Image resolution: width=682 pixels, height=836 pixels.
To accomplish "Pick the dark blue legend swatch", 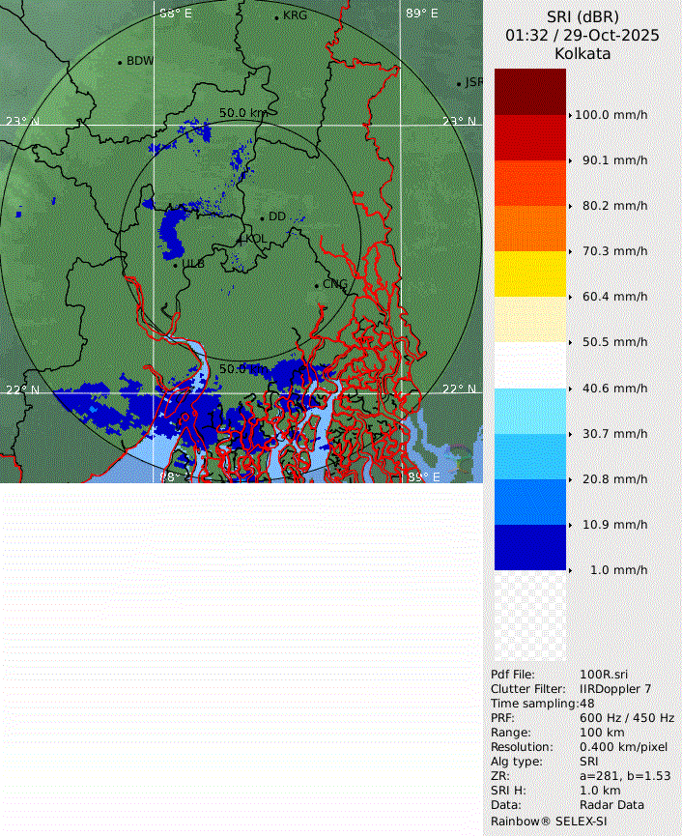I will 529,547.
